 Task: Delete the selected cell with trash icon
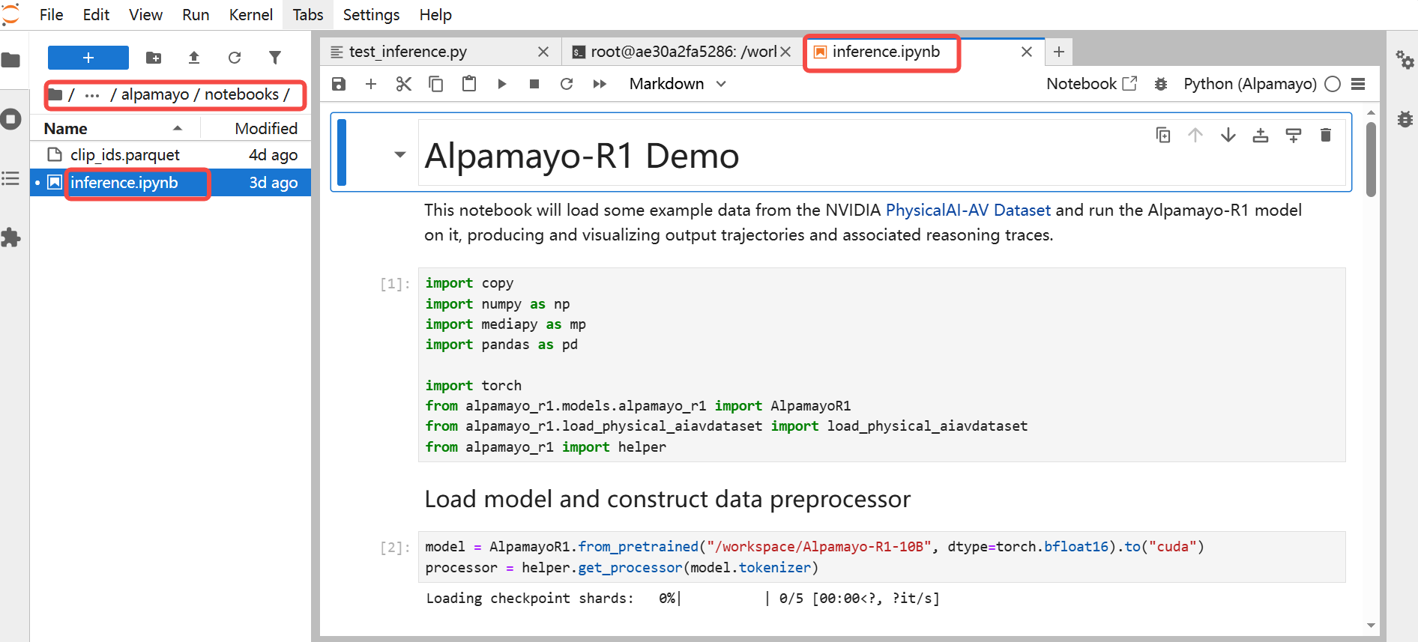pyautogui.click(x=1326, y=135)
